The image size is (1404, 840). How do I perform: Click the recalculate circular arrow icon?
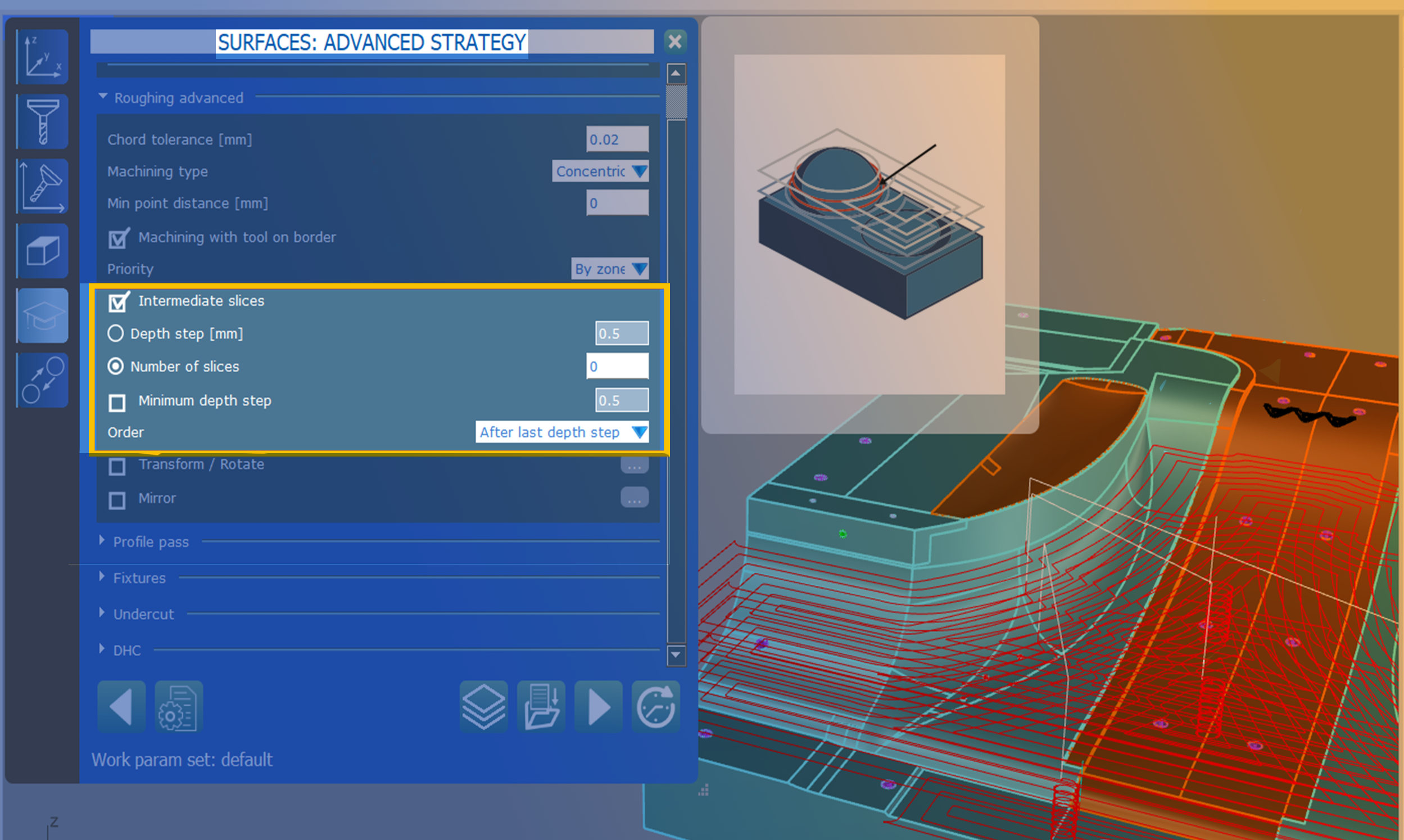click(655, 706)
